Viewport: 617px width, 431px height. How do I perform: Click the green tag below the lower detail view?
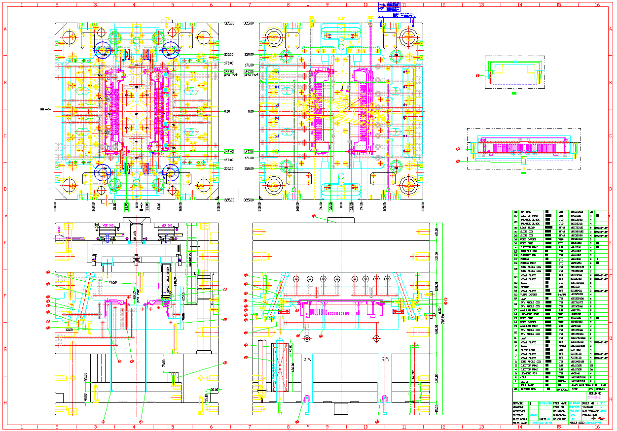click(524, 173)
